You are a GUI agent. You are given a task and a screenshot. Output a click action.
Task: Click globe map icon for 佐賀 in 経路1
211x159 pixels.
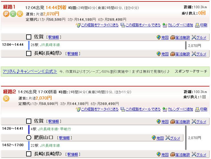point(159,37)
